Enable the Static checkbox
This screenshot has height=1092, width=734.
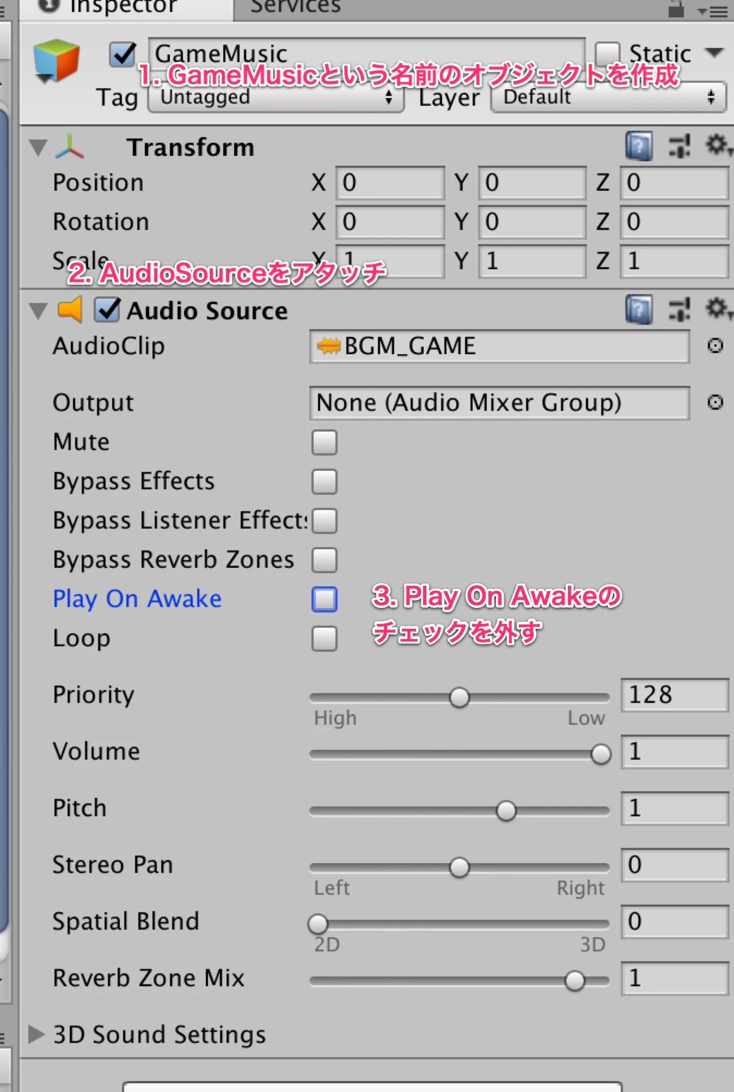(608, 54)
